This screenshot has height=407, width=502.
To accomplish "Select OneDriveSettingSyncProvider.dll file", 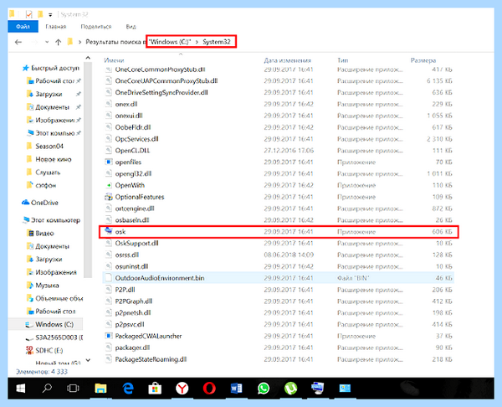I will [279, 92].
